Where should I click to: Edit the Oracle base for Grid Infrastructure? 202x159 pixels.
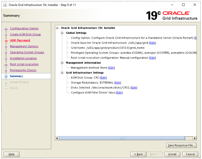(152, 43)
